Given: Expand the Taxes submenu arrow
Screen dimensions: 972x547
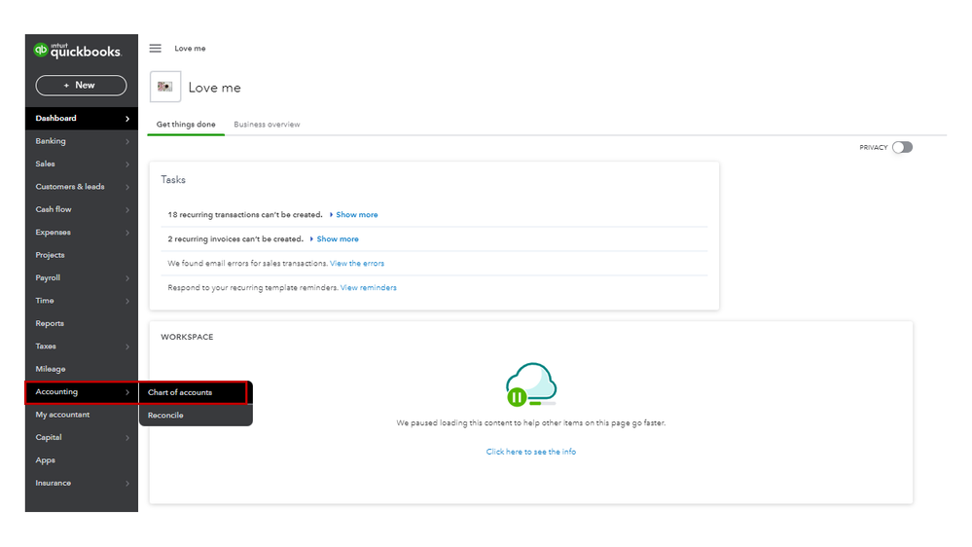Looking at the screenshot, I should [x=127, y=346].
